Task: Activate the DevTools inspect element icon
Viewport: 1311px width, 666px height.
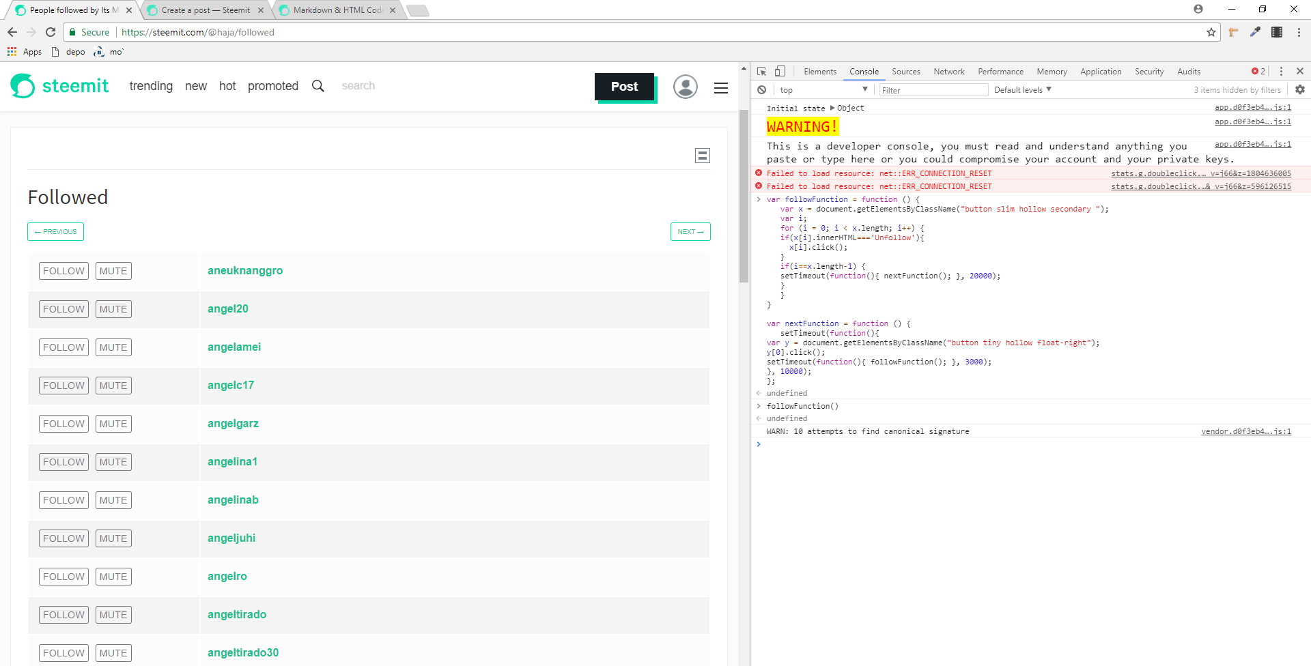Action: (x=762, y=72)
